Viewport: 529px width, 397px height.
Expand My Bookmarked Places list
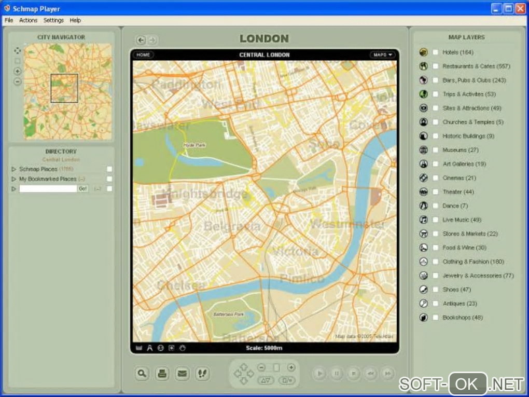14,179
